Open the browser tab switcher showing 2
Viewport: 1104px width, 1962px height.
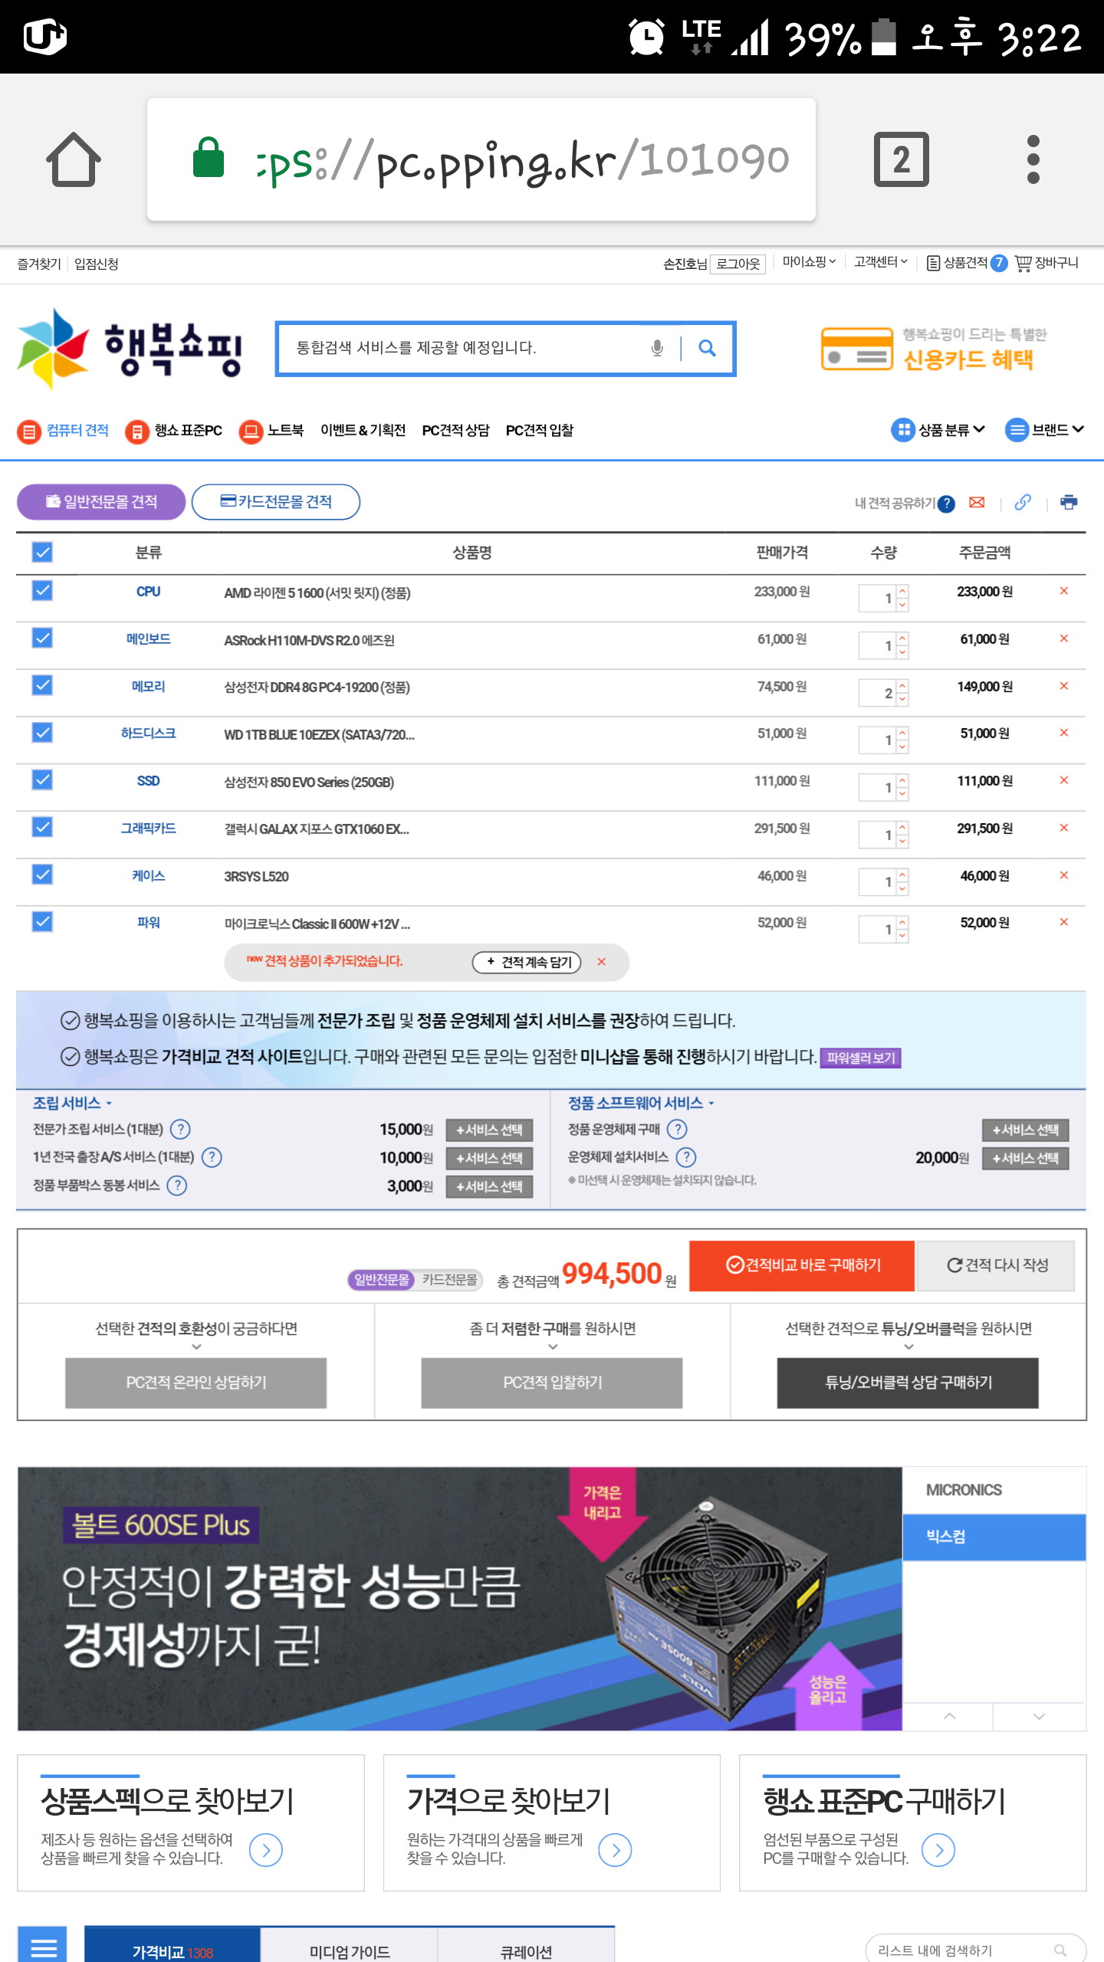pos(902,159)
